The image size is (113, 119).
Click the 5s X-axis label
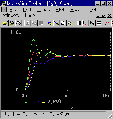[68, 96]
